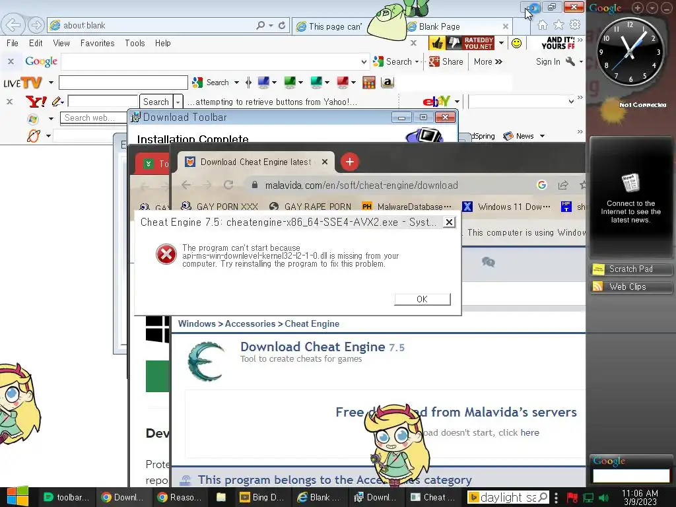Open the Web Clips gadget
The height and width of the screenshot is (507, 676).
pos(630,287)
